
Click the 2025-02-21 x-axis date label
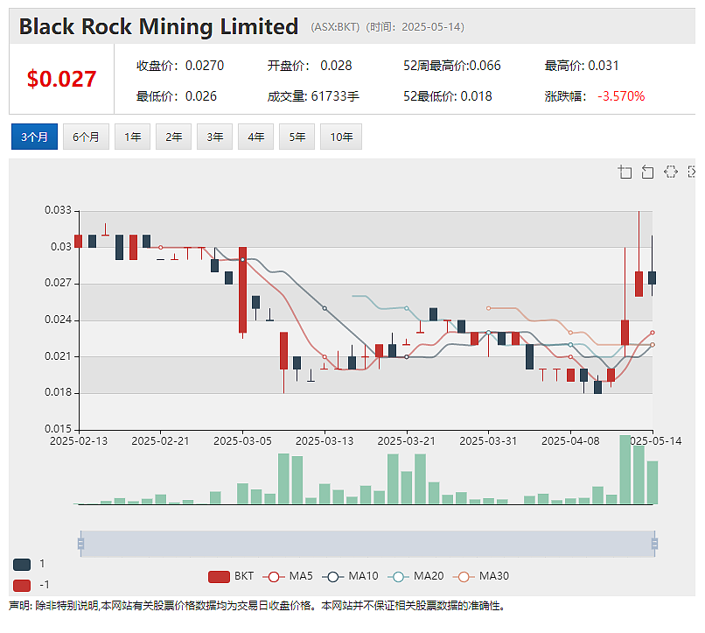pos(161,441)
